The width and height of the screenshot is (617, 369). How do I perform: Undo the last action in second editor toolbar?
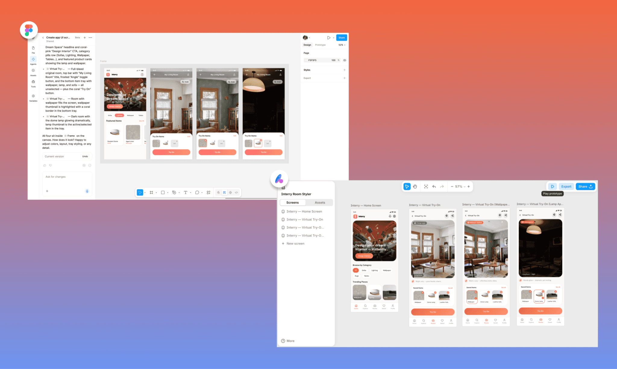pos(434,187)
